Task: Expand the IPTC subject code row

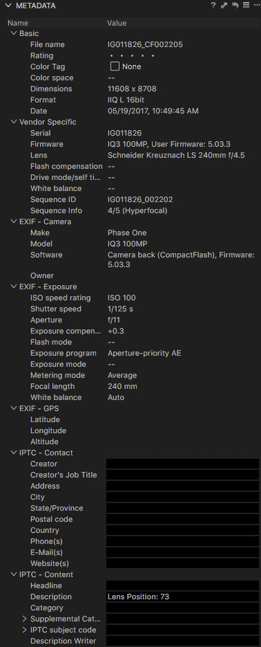Action: tap(24, 630)
